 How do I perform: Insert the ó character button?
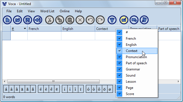88,89
